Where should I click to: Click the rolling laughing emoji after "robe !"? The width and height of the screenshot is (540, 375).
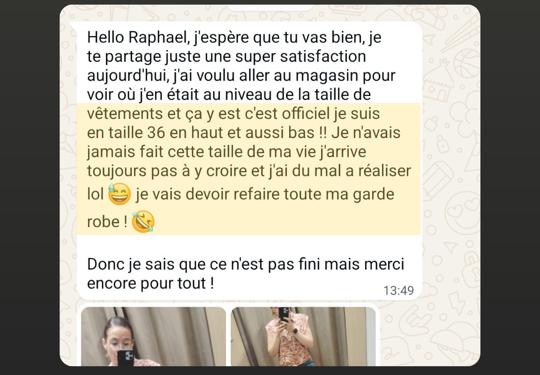(143, 221)
